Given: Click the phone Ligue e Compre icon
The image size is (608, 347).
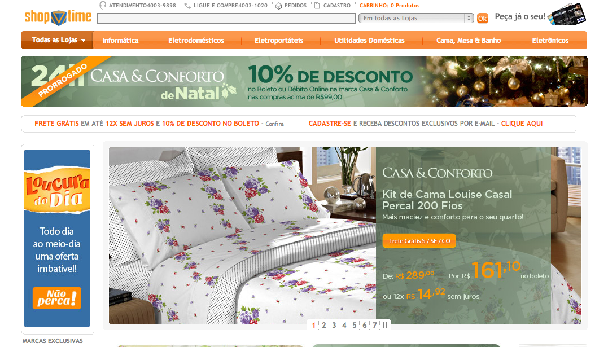Looking at the screenshot, I should (187, 6).
